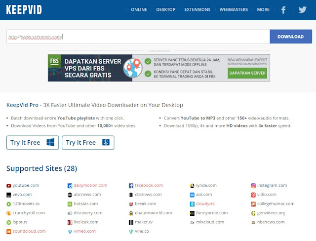This screenshot has width=316, height=241.
Task: Click the cloudy.ec site icon
Action: pos(192,204)
